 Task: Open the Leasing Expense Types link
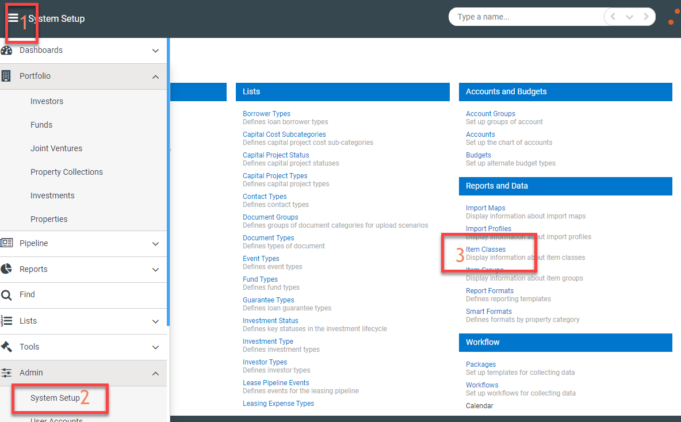278,404
